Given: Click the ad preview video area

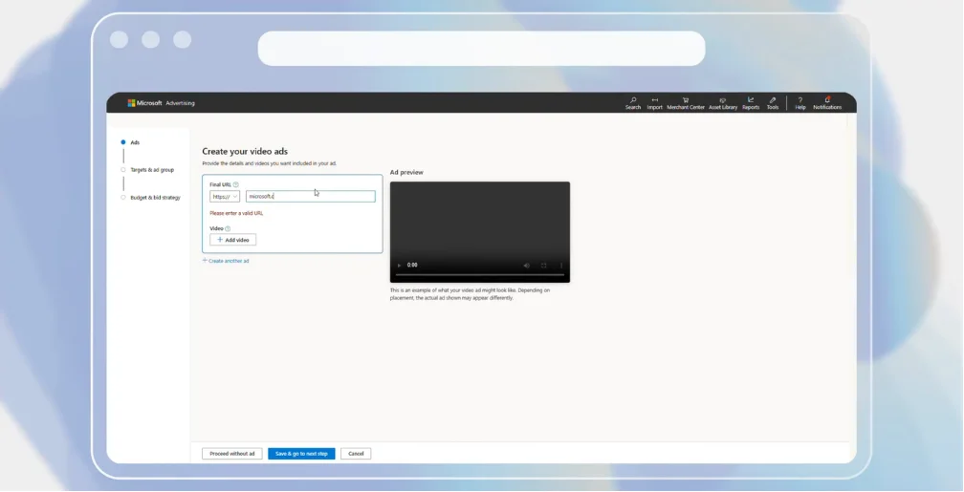Looking at the screenshot, I should [479, 232].
